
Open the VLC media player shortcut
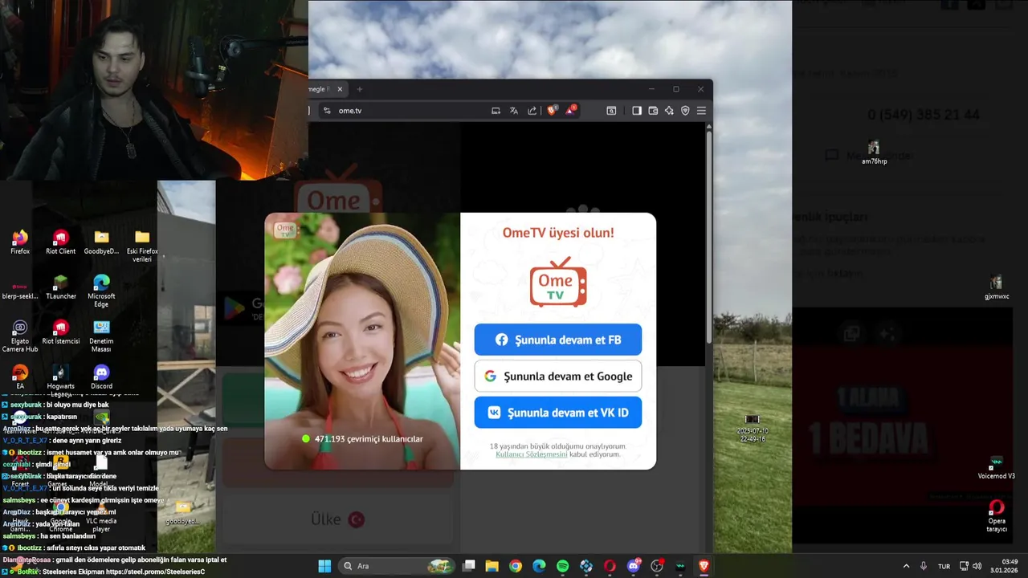click(x=101, y=515)
